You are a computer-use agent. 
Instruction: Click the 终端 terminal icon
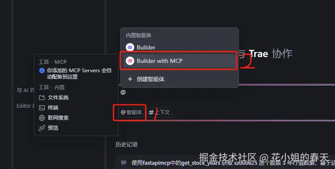[42, 108]
